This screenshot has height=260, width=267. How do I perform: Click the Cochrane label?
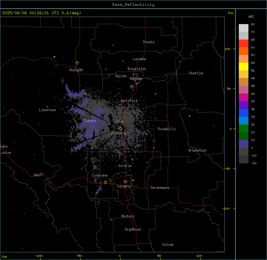coord(100,175)
